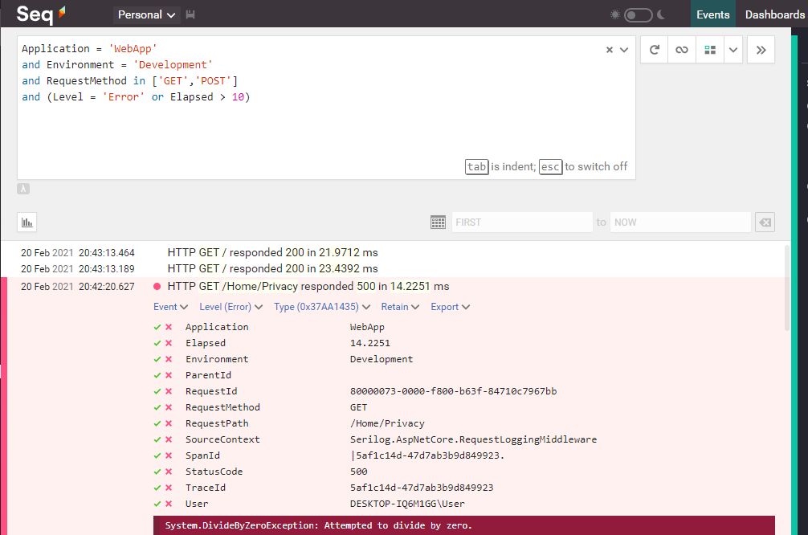Include RequestMethod with green checkmark
The height and width of the screenshot is (535, 808).
(x=157, y=408)
